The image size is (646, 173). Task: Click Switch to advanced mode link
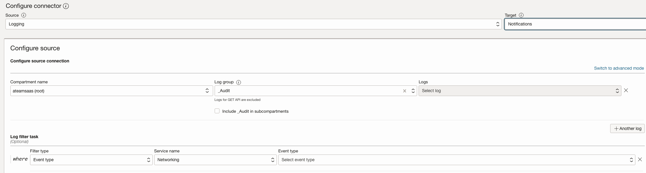click(619, 68)
